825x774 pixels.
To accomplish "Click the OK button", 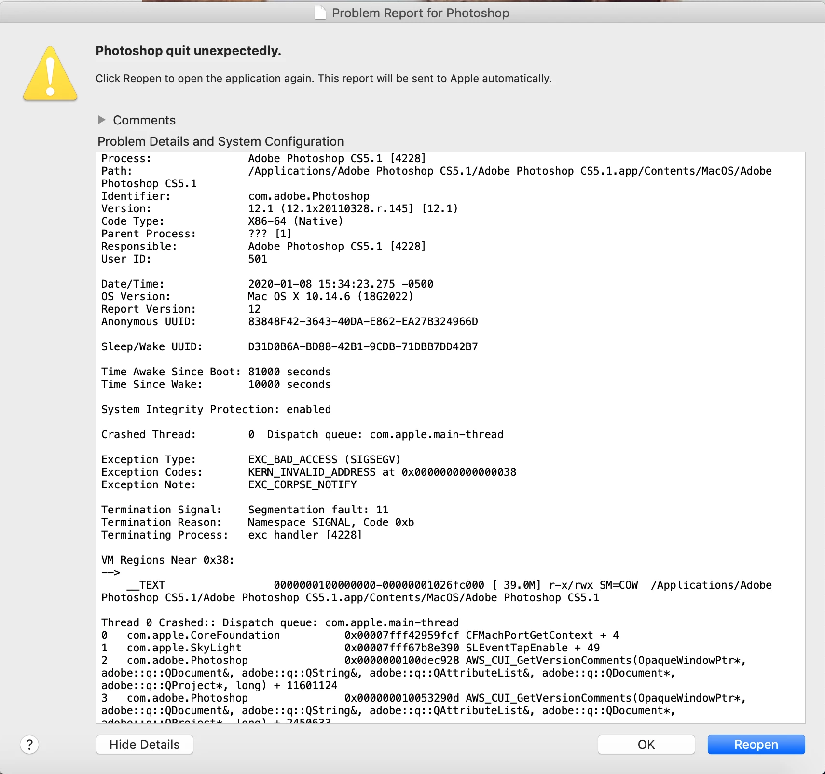I will (646, 745).
